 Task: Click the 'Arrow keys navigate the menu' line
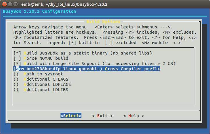pyautogui.click(x=93, y=27)
